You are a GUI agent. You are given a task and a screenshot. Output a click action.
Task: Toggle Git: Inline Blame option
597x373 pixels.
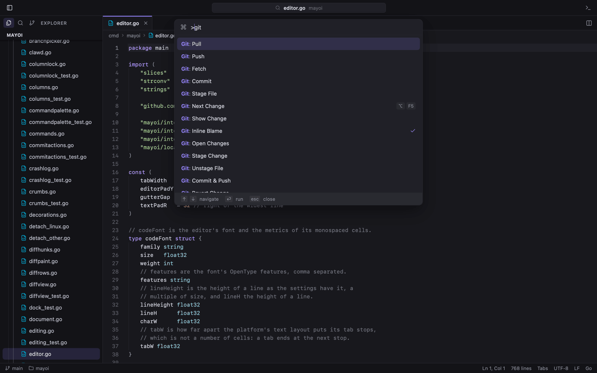[x=298, y=131]
